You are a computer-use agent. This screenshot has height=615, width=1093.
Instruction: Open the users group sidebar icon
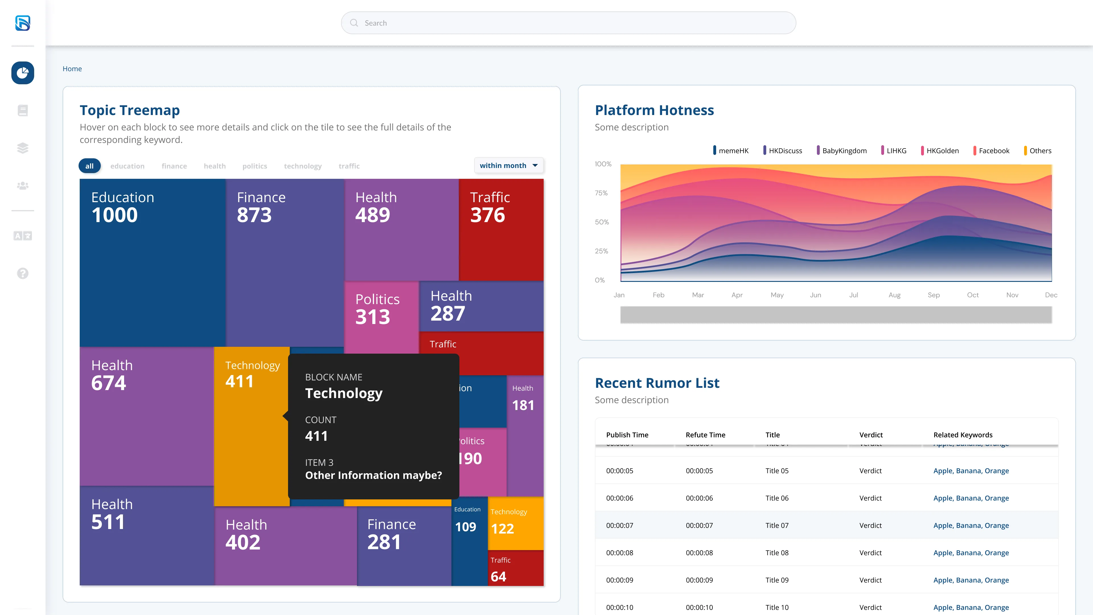(x=22, y=185)
